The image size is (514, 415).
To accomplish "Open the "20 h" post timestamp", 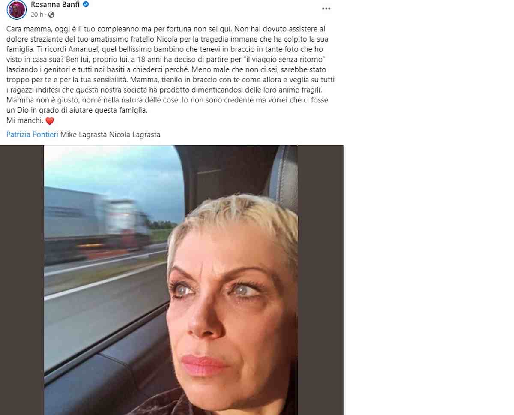I will coord(37,15).
